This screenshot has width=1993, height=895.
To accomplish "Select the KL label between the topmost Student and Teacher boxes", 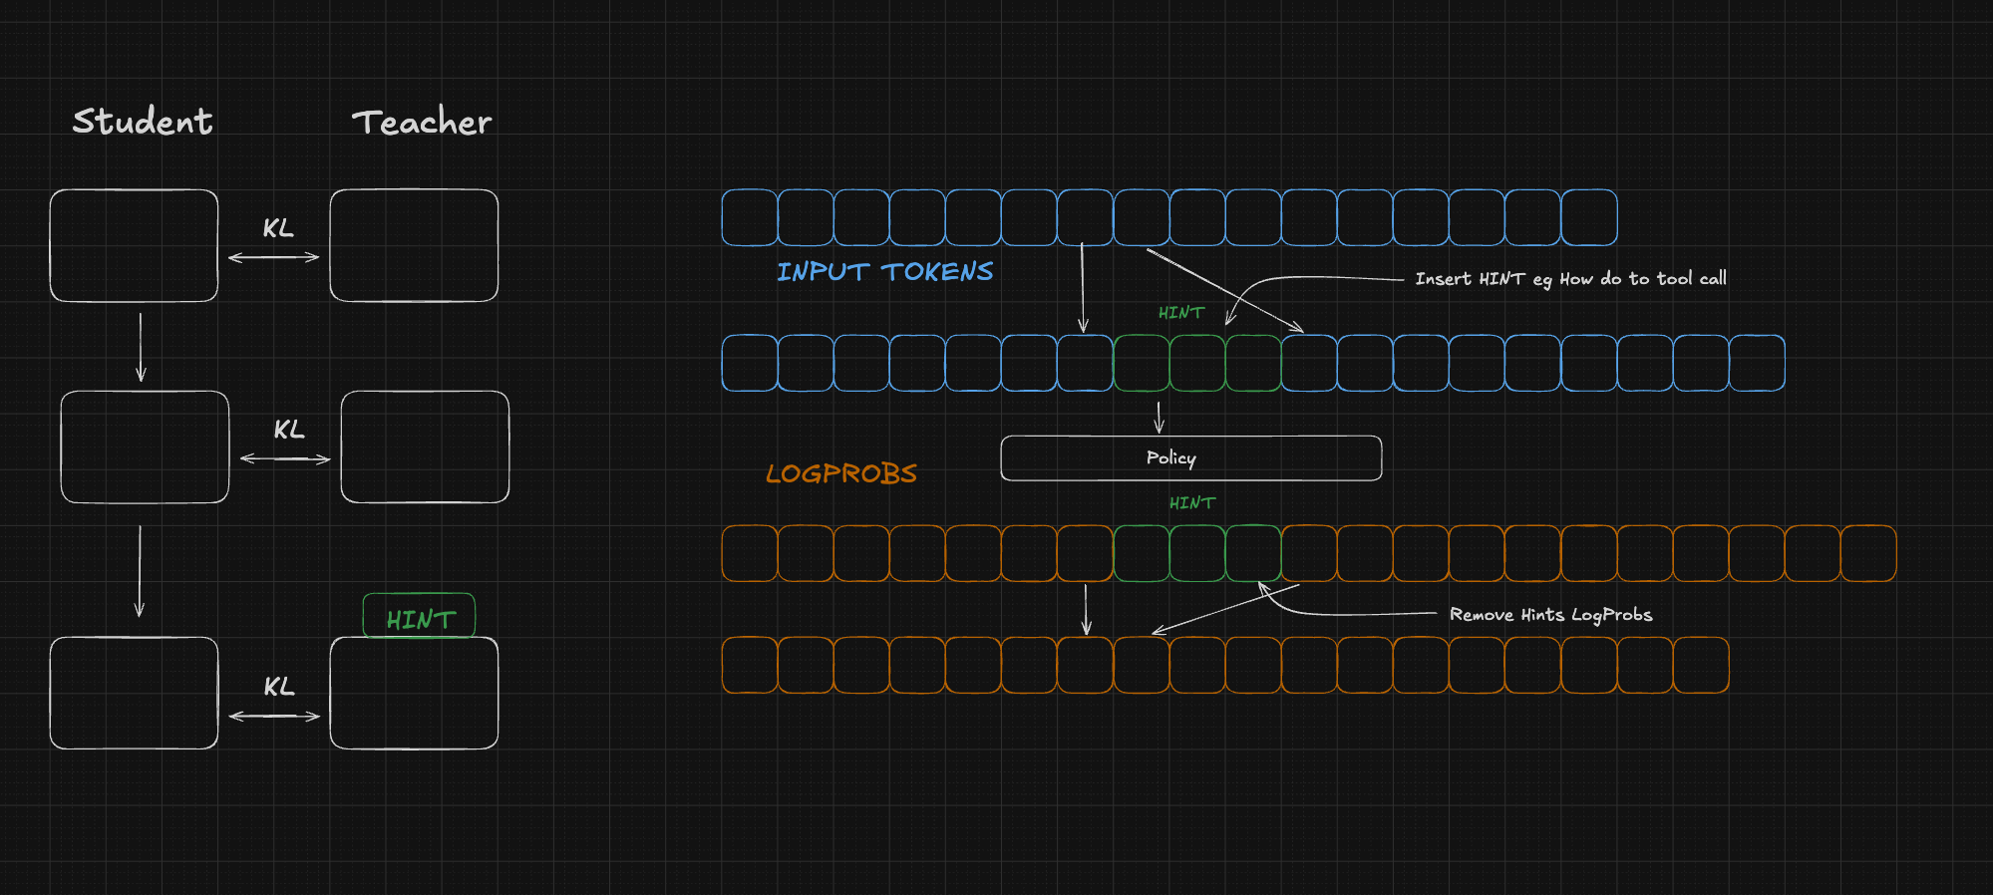I will pyautogui.click(x=278, y=228).
